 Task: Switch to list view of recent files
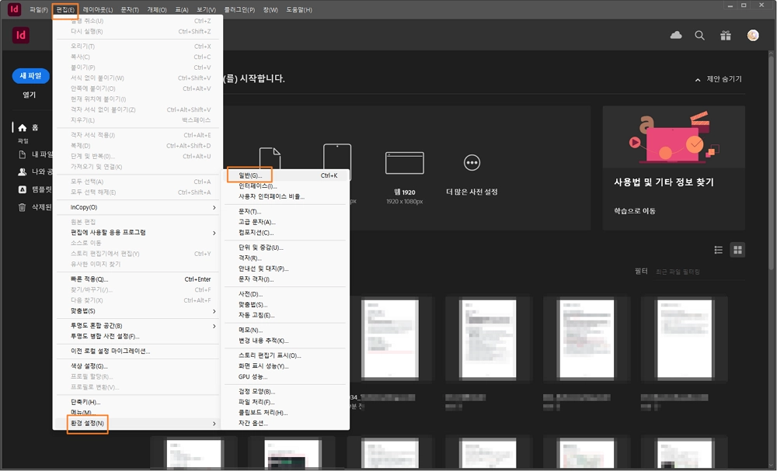point(719,250)
